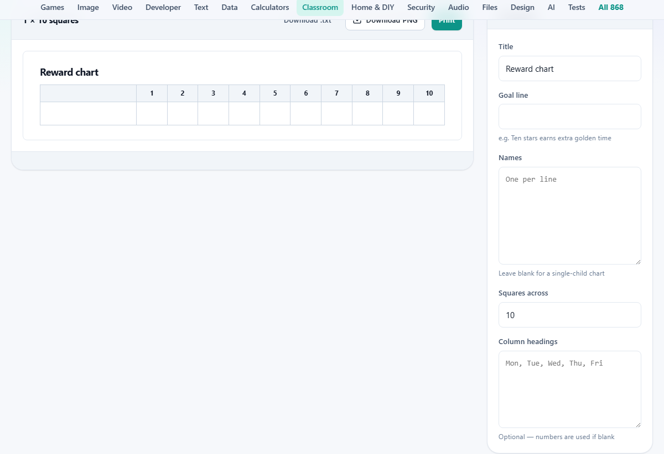Screen dimensions: 664x454
Task: Click the Download .txt link
Action: pyautogui.click(x=308, y=21)
